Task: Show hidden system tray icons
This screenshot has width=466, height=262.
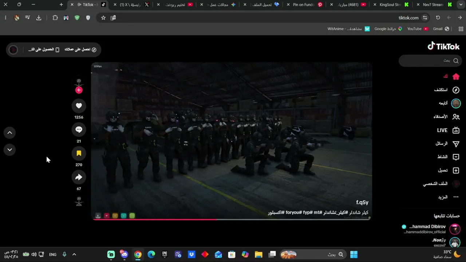Action: click(x=74, y=254)
